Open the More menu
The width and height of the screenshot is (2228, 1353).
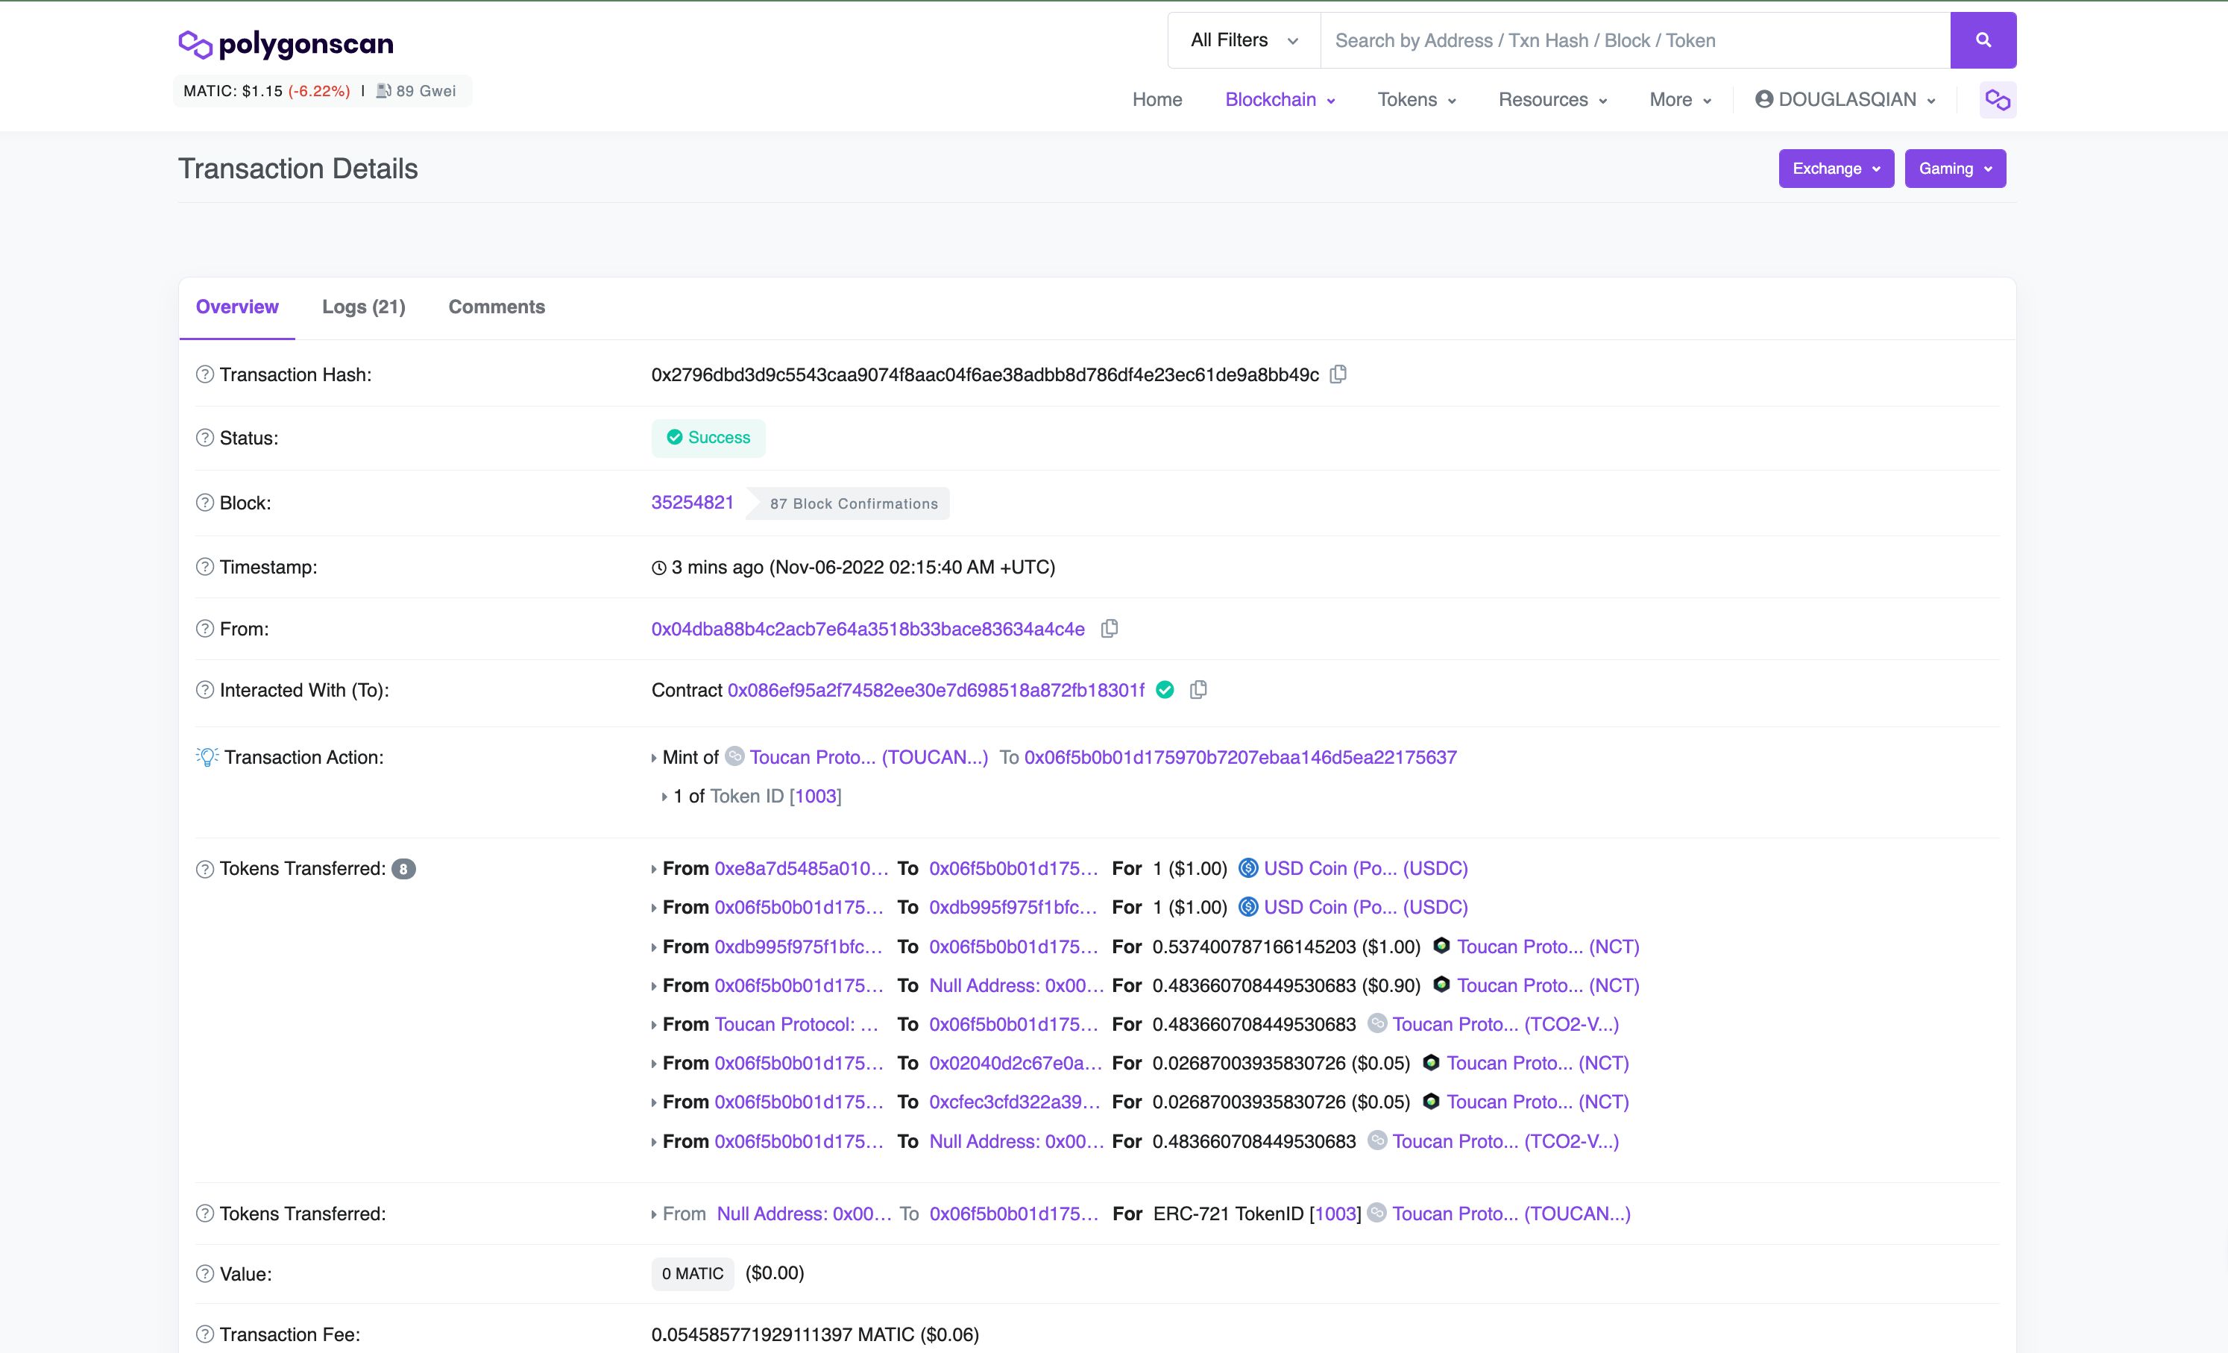click(x=1680, y=99)
